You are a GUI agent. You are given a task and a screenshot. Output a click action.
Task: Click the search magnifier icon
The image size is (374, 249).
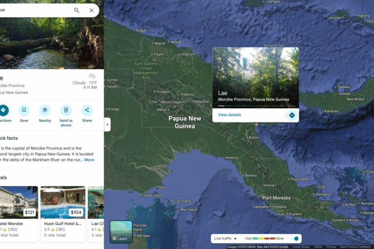pyautogui.click(x=76, y=10)
